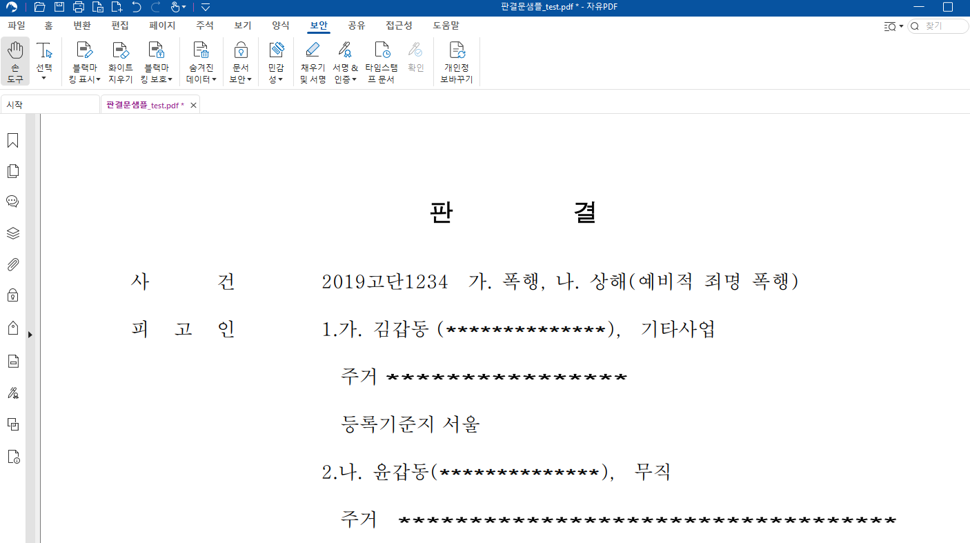Click the Save disk icon
The height and width of the screenshot is (543, 970).
coord(59,8)
